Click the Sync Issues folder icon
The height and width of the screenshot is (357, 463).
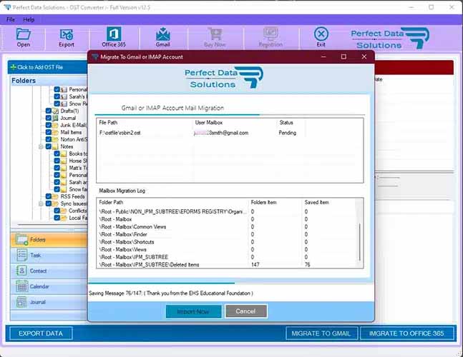coord(56,203)
